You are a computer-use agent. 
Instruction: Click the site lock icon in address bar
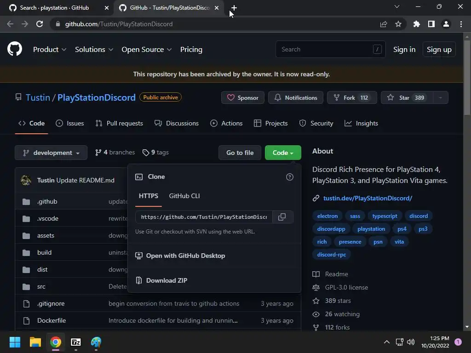[58, 24]
